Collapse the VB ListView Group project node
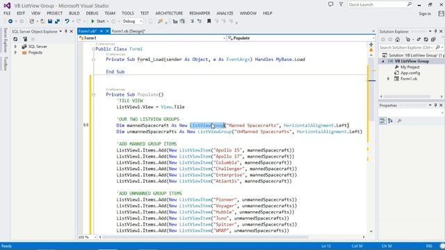 click(x=383, y=62)
